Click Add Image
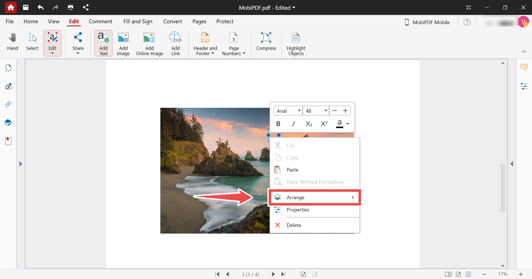 [123, 43]
